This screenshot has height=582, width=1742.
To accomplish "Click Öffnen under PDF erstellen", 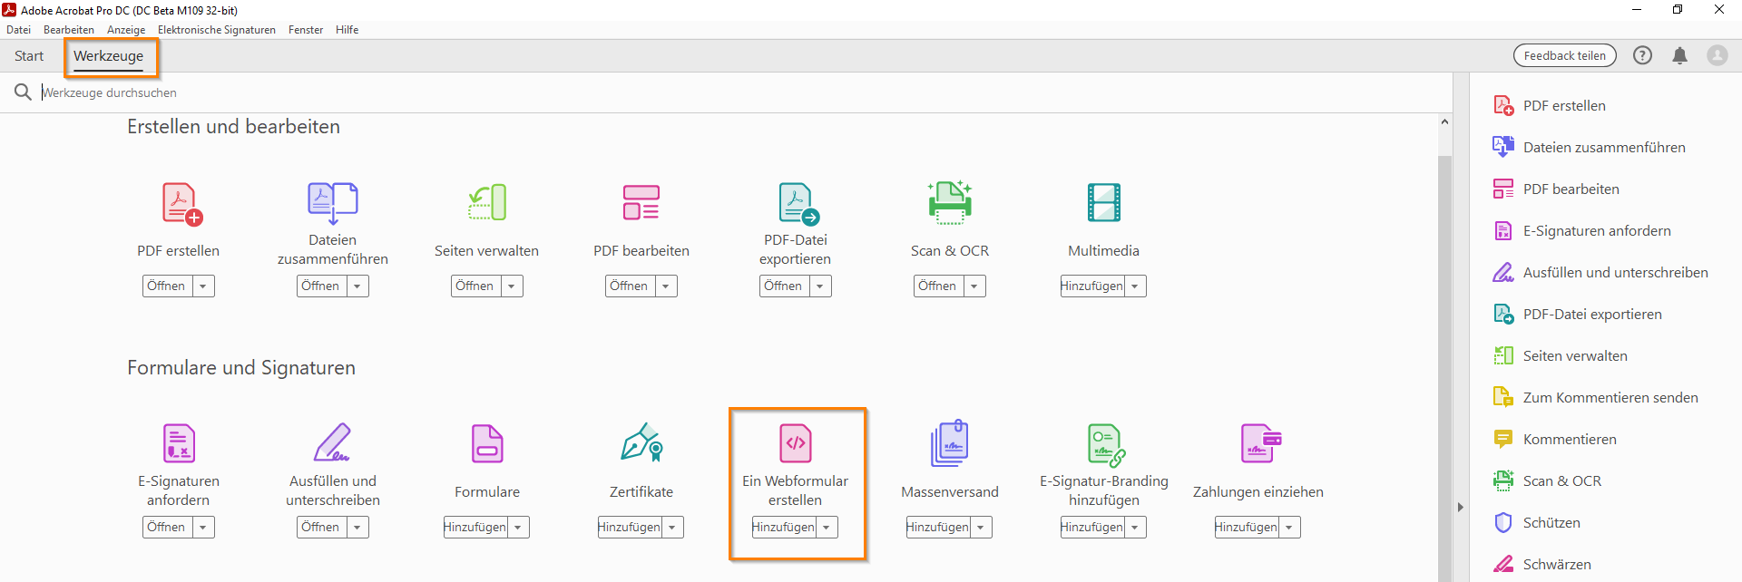I will (167, 286).
